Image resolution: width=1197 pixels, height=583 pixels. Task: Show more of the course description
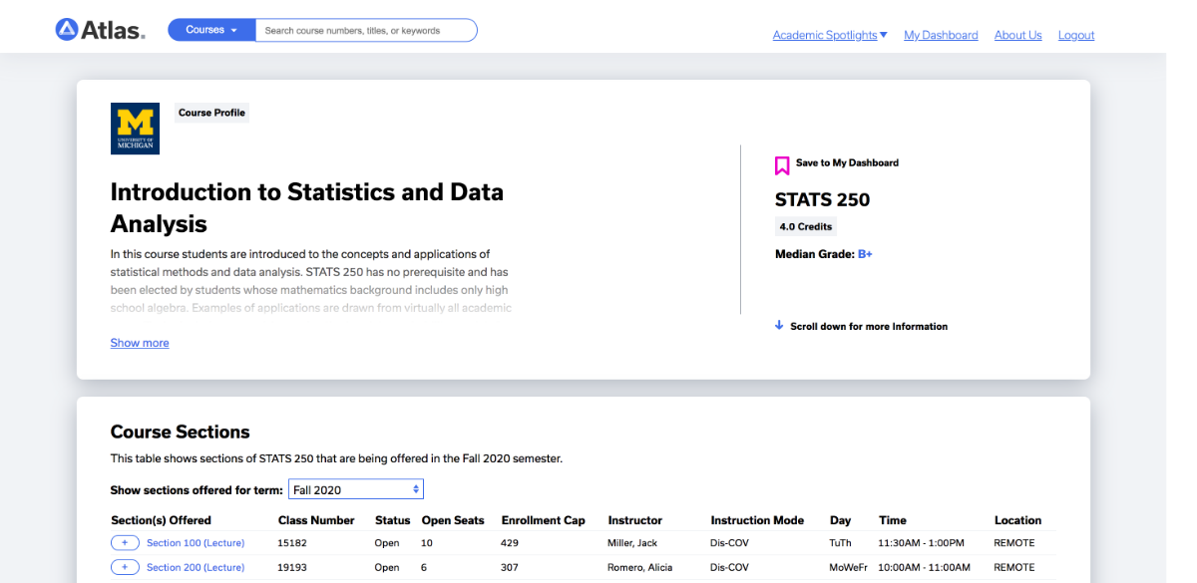click(140, 343)
